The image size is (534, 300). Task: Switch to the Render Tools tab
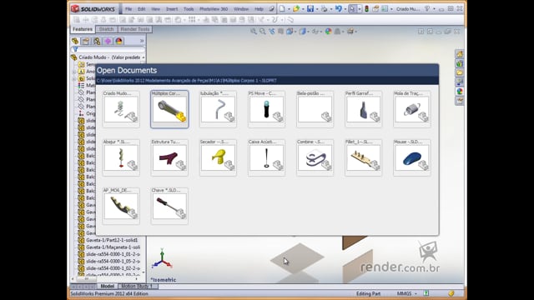pyautogui.click(x=135, y=29)
